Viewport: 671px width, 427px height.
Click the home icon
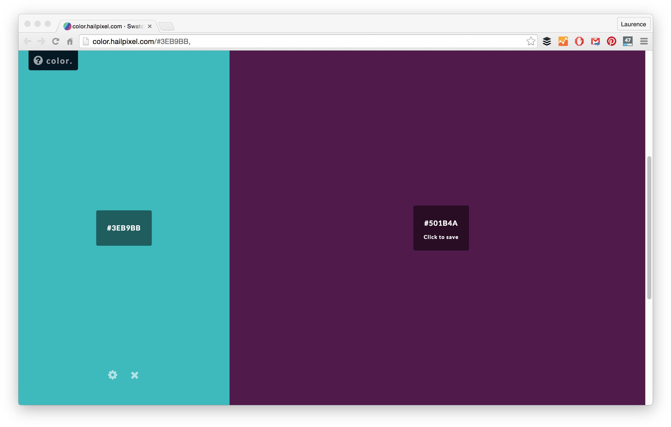[x=70, y=41]
